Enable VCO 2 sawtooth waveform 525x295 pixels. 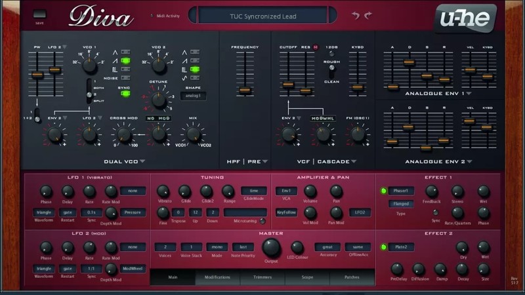195,60
